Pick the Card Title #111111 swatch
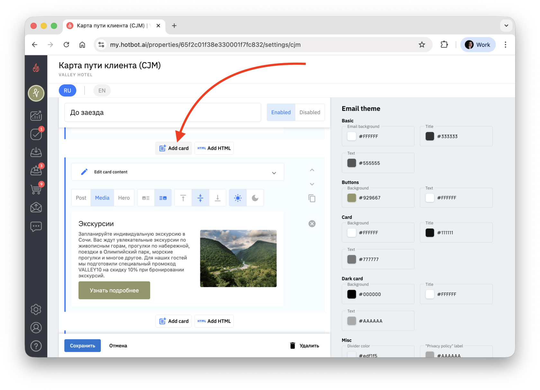The height and width of the screenshot is (390, 540). coord(430,233)
